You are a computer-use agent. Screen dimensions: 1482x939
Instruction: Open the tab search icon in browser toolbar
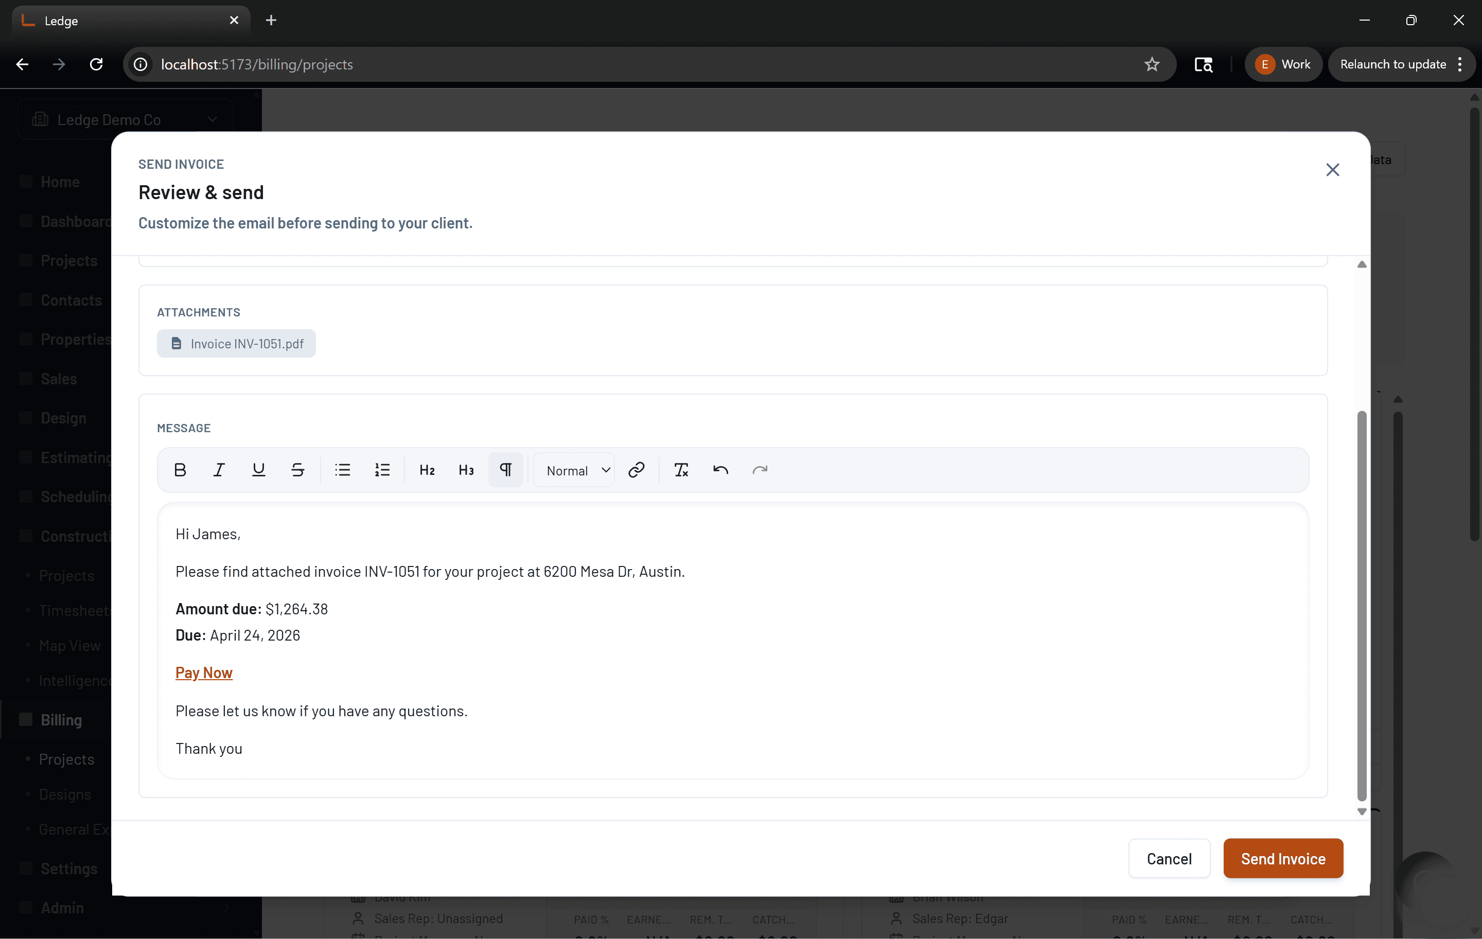(1203, 65)
